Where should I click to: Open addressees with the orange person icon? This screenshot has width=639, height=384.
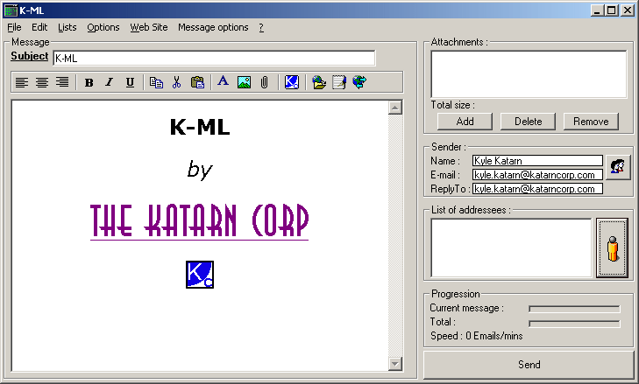pos(612,248)
